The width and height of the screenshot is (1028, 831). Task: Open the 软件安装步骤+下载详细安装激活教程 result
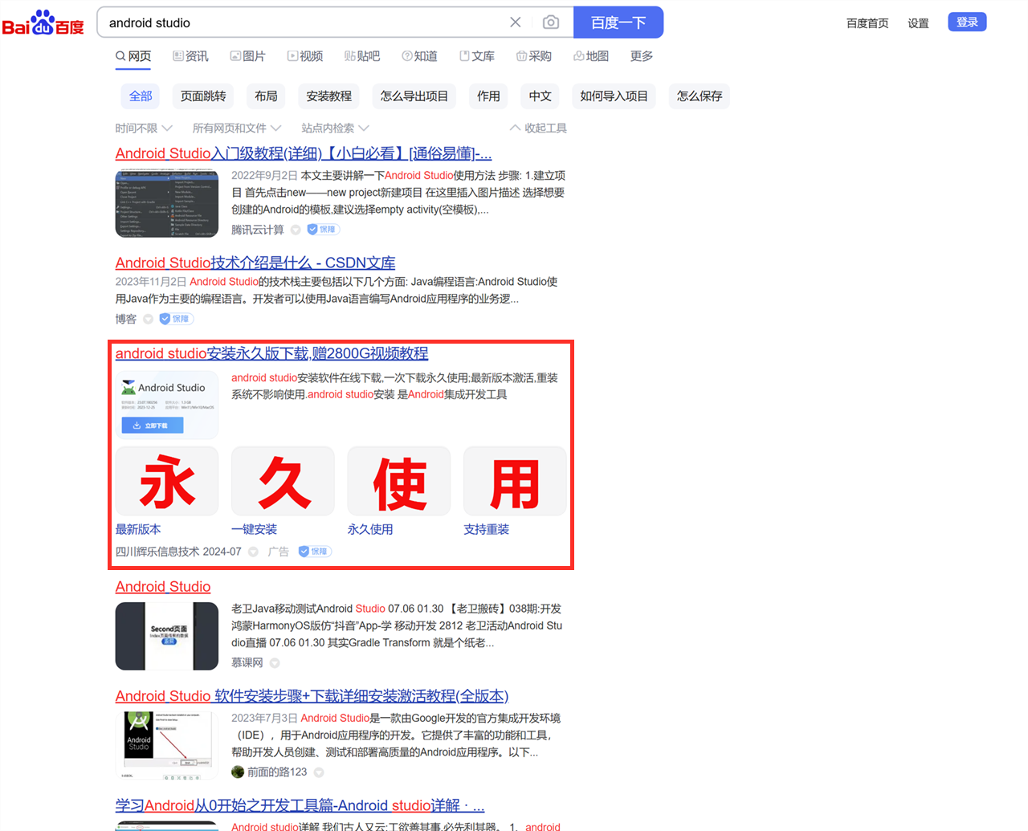[x=312, y=696]
